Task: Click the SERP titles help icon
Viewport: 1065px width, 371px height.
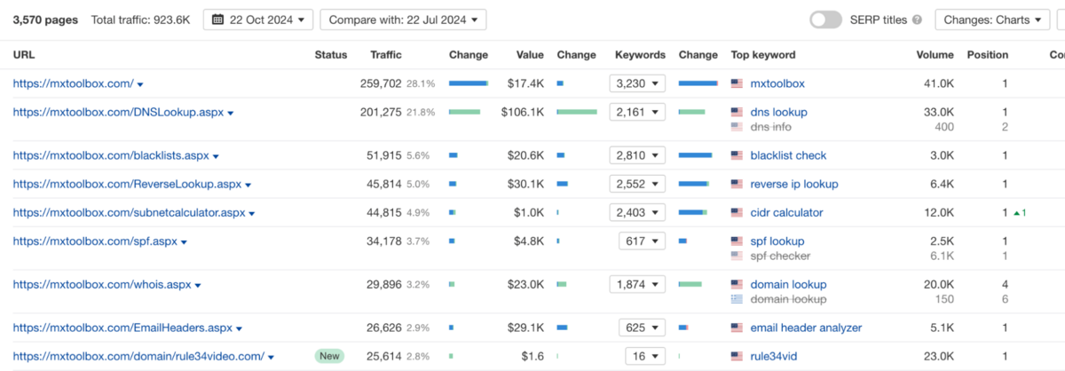Action: (x=917, y=20)
